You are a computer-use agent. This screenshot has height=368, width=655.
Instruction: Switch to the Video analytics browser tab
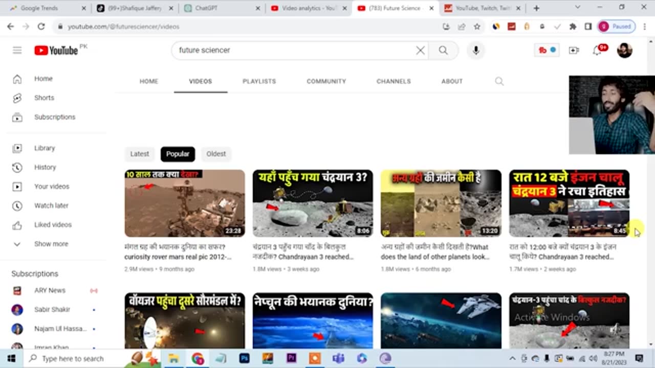308,8
